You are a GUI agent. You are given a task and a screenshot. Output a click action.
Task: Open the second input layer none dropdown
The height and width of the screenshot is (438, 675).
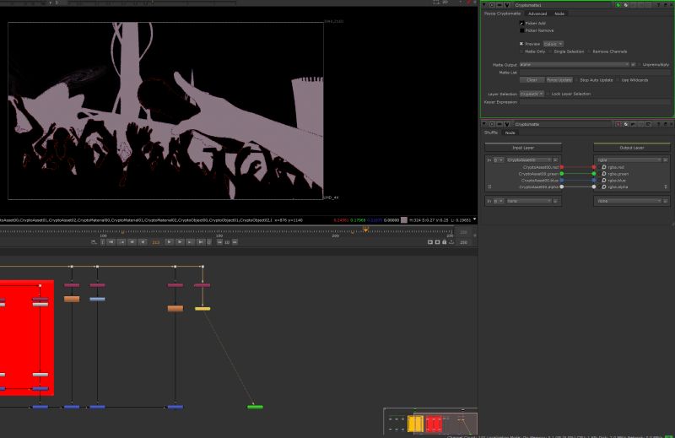(528, 201)
